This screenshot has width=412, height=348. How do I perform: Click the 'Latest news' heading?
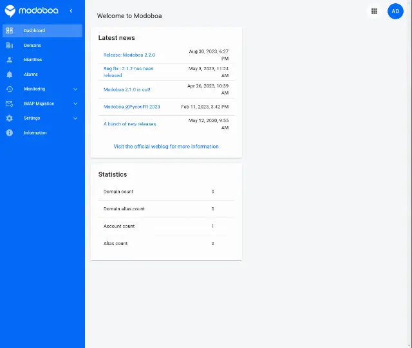pos(117,38)
